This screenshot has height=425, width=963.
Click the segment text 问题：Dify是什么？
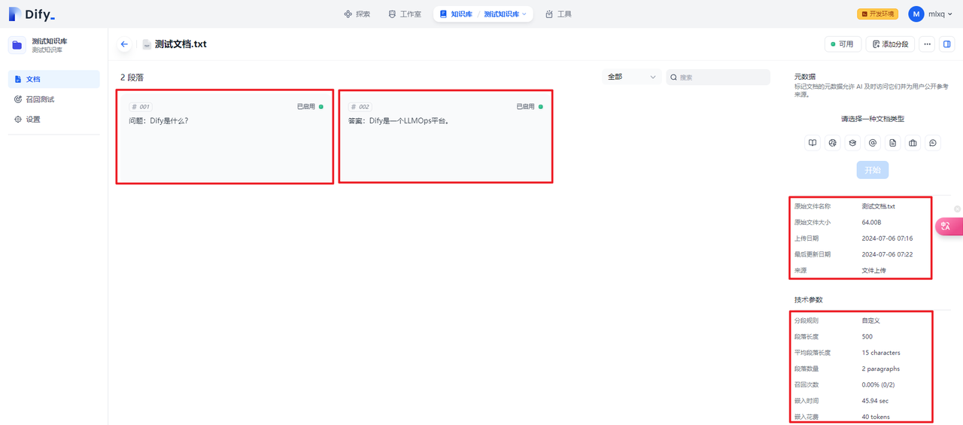[159, 120]
